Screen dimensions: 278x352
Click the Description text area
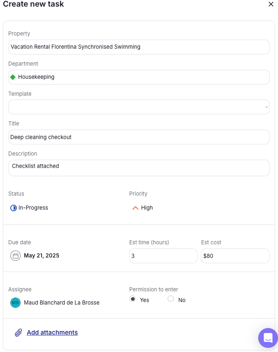tap(139, 168)
